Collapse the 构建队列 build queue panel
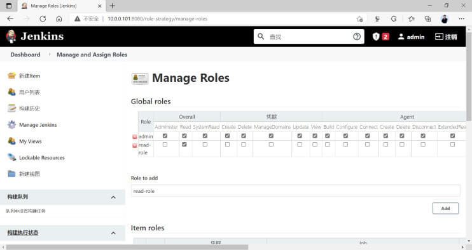The height and width of the screenshot is (250, 472). (x=113, y=197)
